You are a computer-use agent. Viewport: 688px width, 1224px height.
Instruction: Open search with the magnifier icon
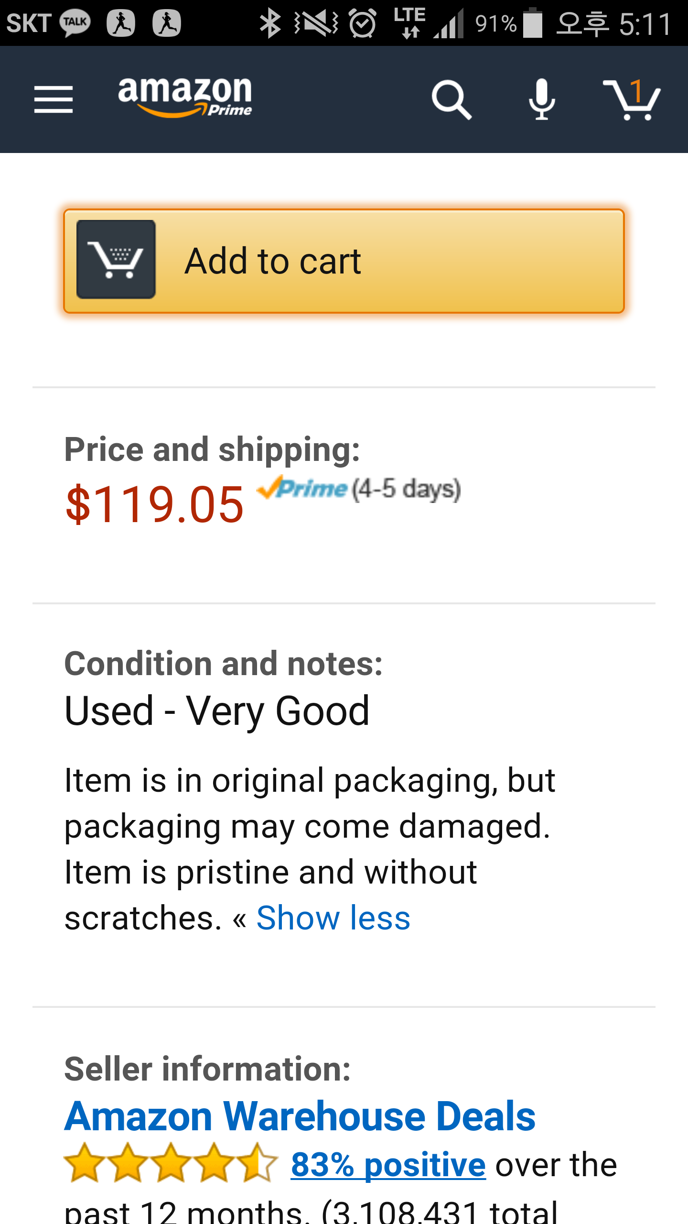point(451,99)
